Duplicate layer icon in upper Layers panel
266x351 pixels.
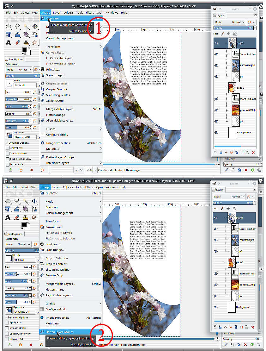pos(237,153)
